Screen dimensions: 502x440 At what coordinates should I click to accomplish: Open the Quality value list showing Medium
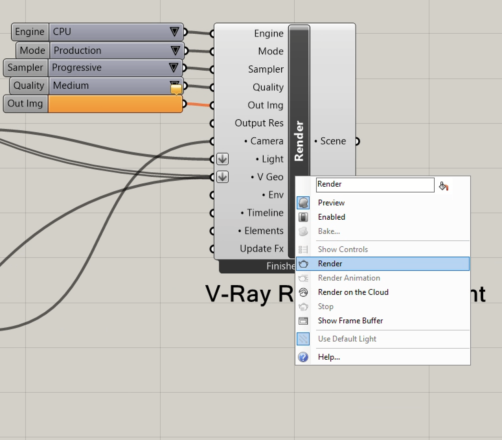pyautogui.click(x=116, y=86)
